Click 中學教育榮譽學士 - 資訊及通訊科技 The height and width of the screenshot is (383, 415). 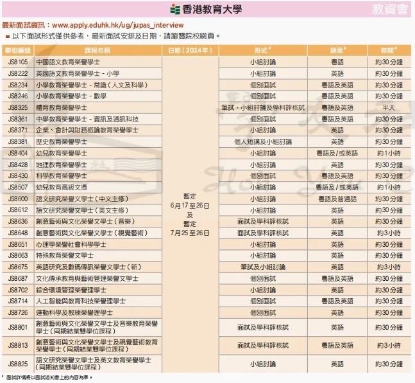click(x=87, y=119)
